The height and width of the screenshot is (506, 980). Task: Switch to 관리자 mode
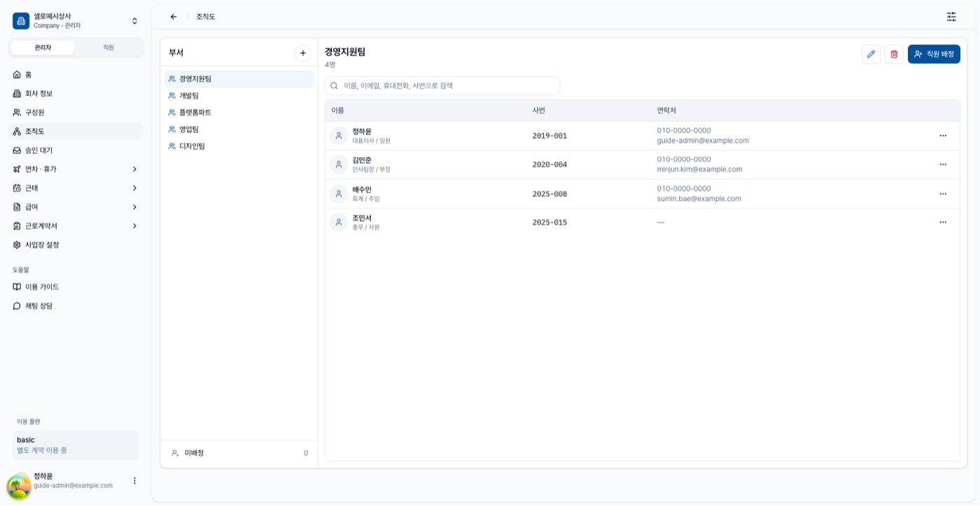pyautogui.click(x=43, y=48)
